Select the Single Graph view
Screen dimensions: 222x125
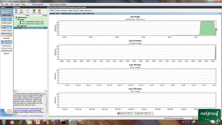[6, 13]
